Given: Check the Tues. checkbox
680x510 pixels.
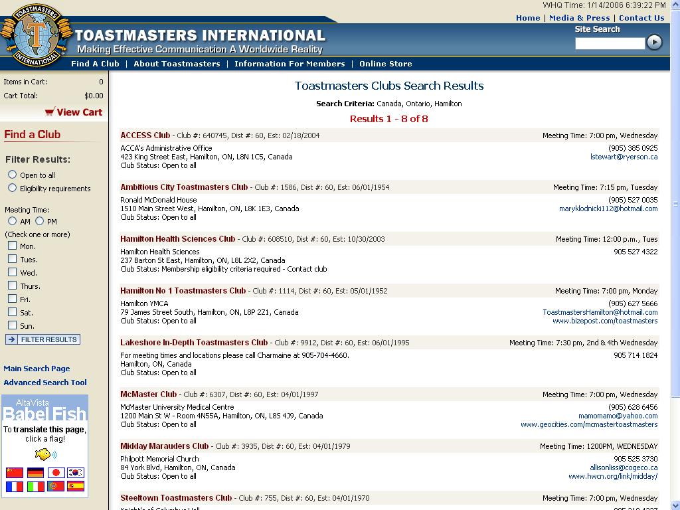Looking at the screenshot, I should (12, 259).
